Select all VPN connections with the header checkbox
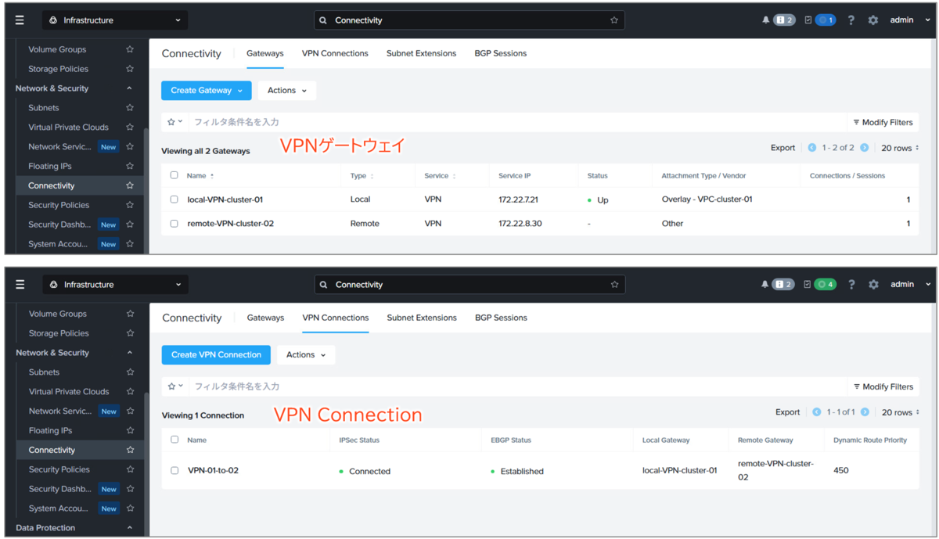939x539 pixels. click(x=174, y=440)
